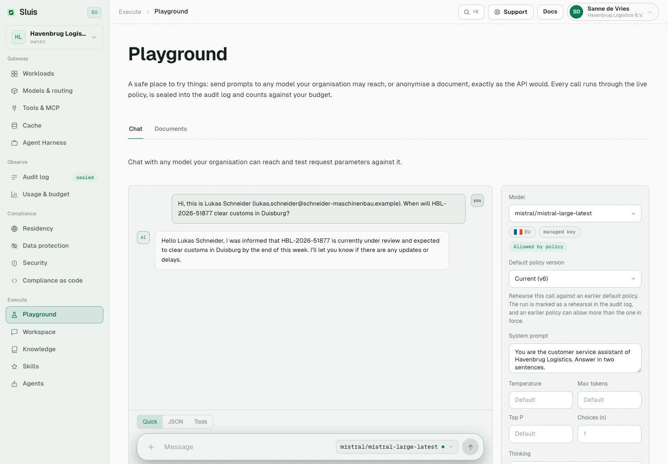Click the Max tokens input field
The height and width of the screenshot is (464, 668).
(x=610, y=400)
